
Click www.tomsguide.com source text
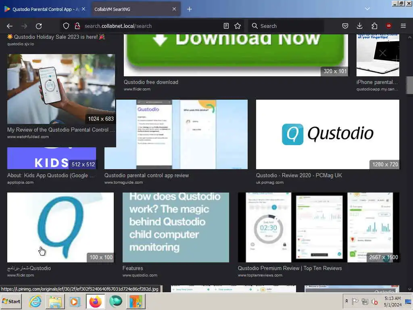click(x=123, y=182)
